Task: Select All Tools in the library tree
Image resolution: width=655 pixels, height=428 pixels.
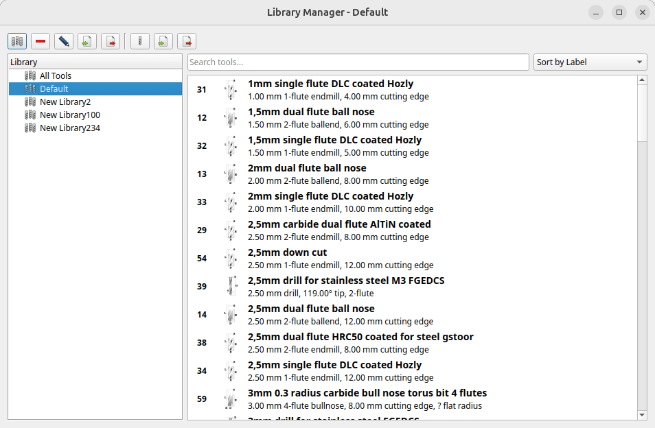Action: [55, 76]
